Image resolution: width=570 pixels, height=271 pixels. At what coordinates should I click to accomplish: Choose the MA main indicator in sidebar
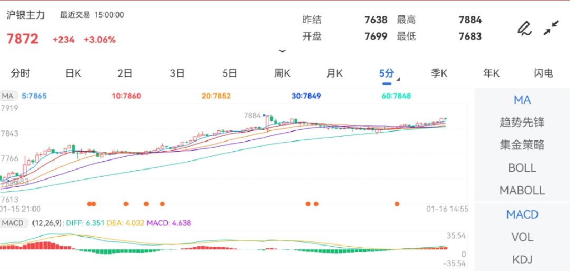[x=522, y=100]
